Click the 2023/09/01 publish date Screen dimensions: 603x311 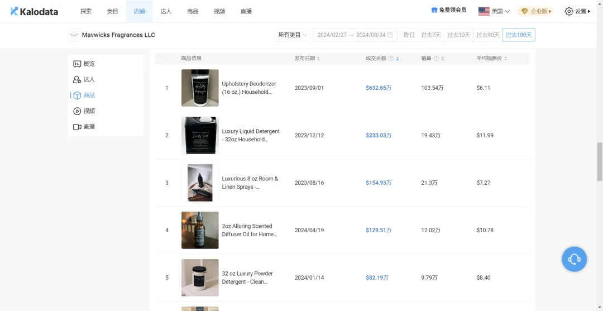[x=309, y=88]
